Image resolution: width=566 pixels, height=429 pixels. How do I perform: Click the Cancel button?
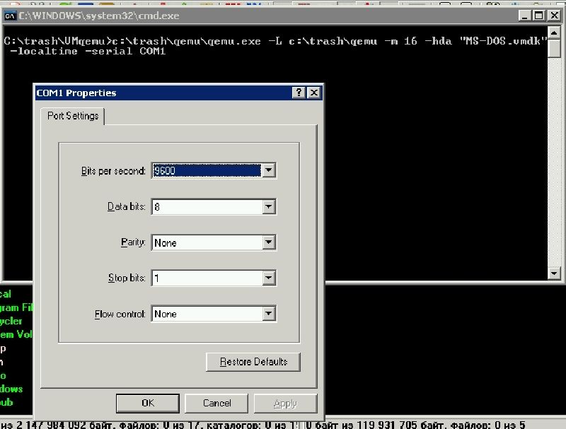[216, 403]
